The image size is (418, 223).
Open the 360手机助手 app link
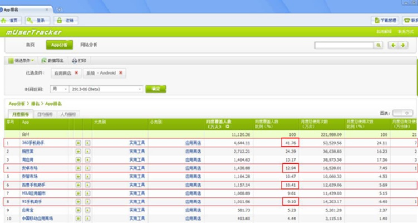tap(33, 143)
